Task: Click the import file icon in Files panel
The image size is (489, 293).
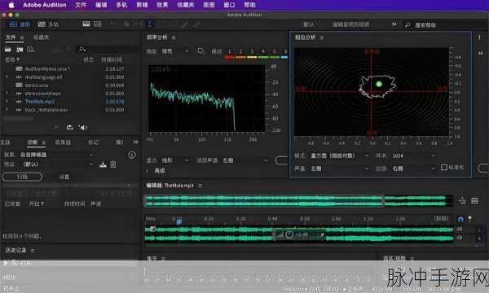Action: point(20,49)
